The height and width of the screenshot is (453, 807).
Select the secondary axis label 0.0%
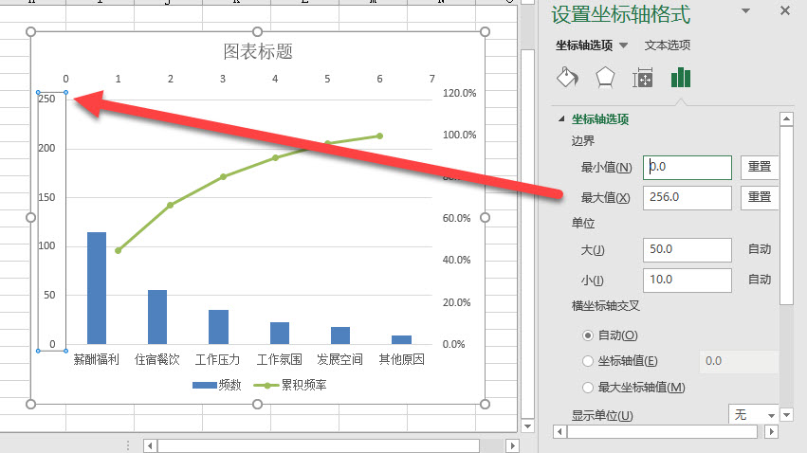(453, 345)
